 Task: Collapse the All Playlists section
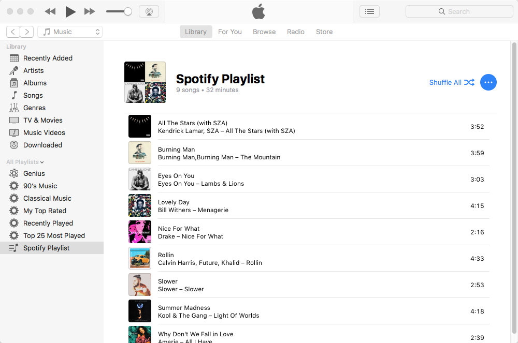click(42, 162)
